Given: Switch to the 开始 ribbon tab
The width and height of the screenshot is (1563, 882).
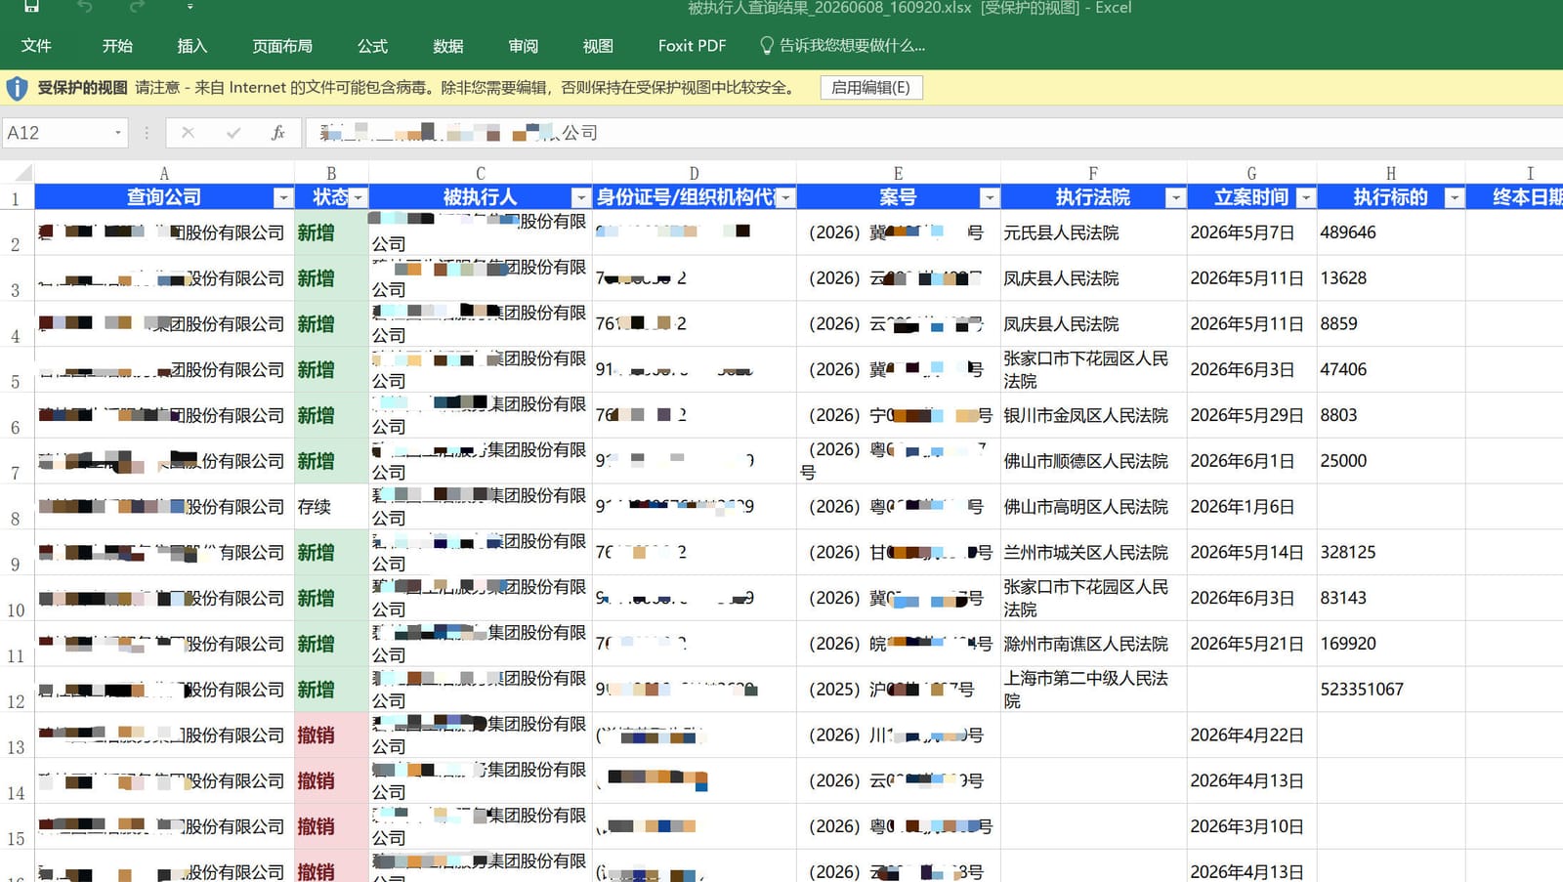Looking at the screenshot, I should [x=117, y=46].
